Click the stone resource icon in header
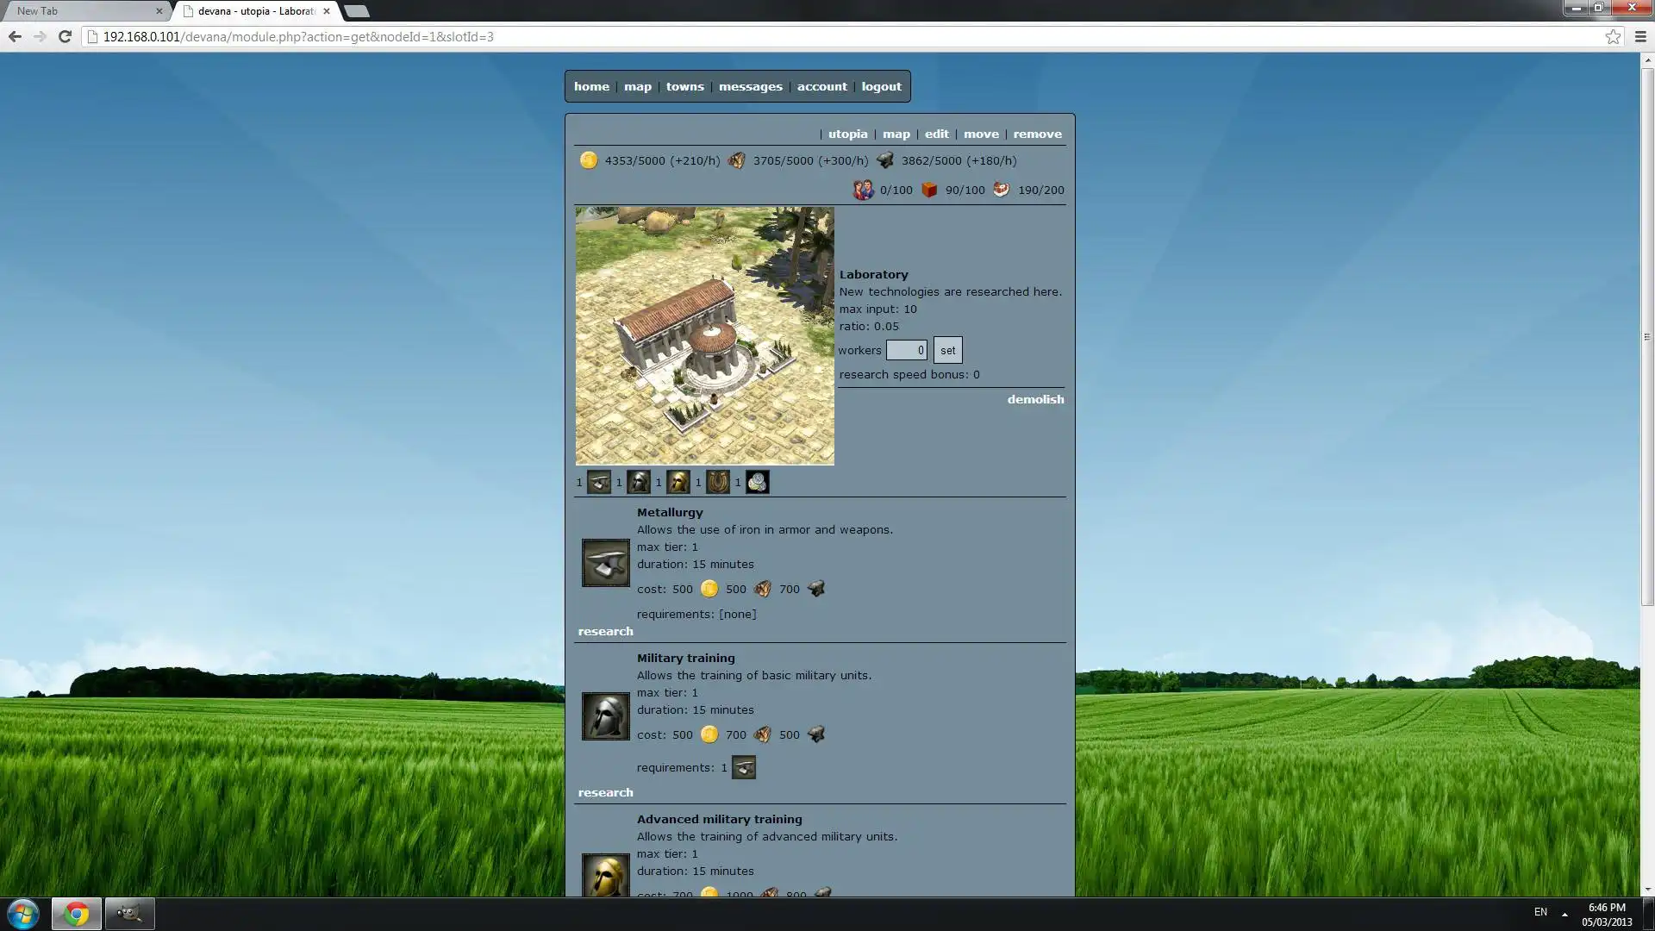1655x931 pixels. pyautogui.click(x=885, y=160)
